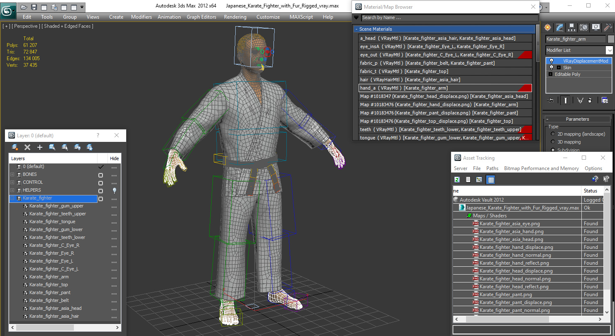
Task: Toggle HELPERS layer hide lightbulb
Action: point(115,190)
